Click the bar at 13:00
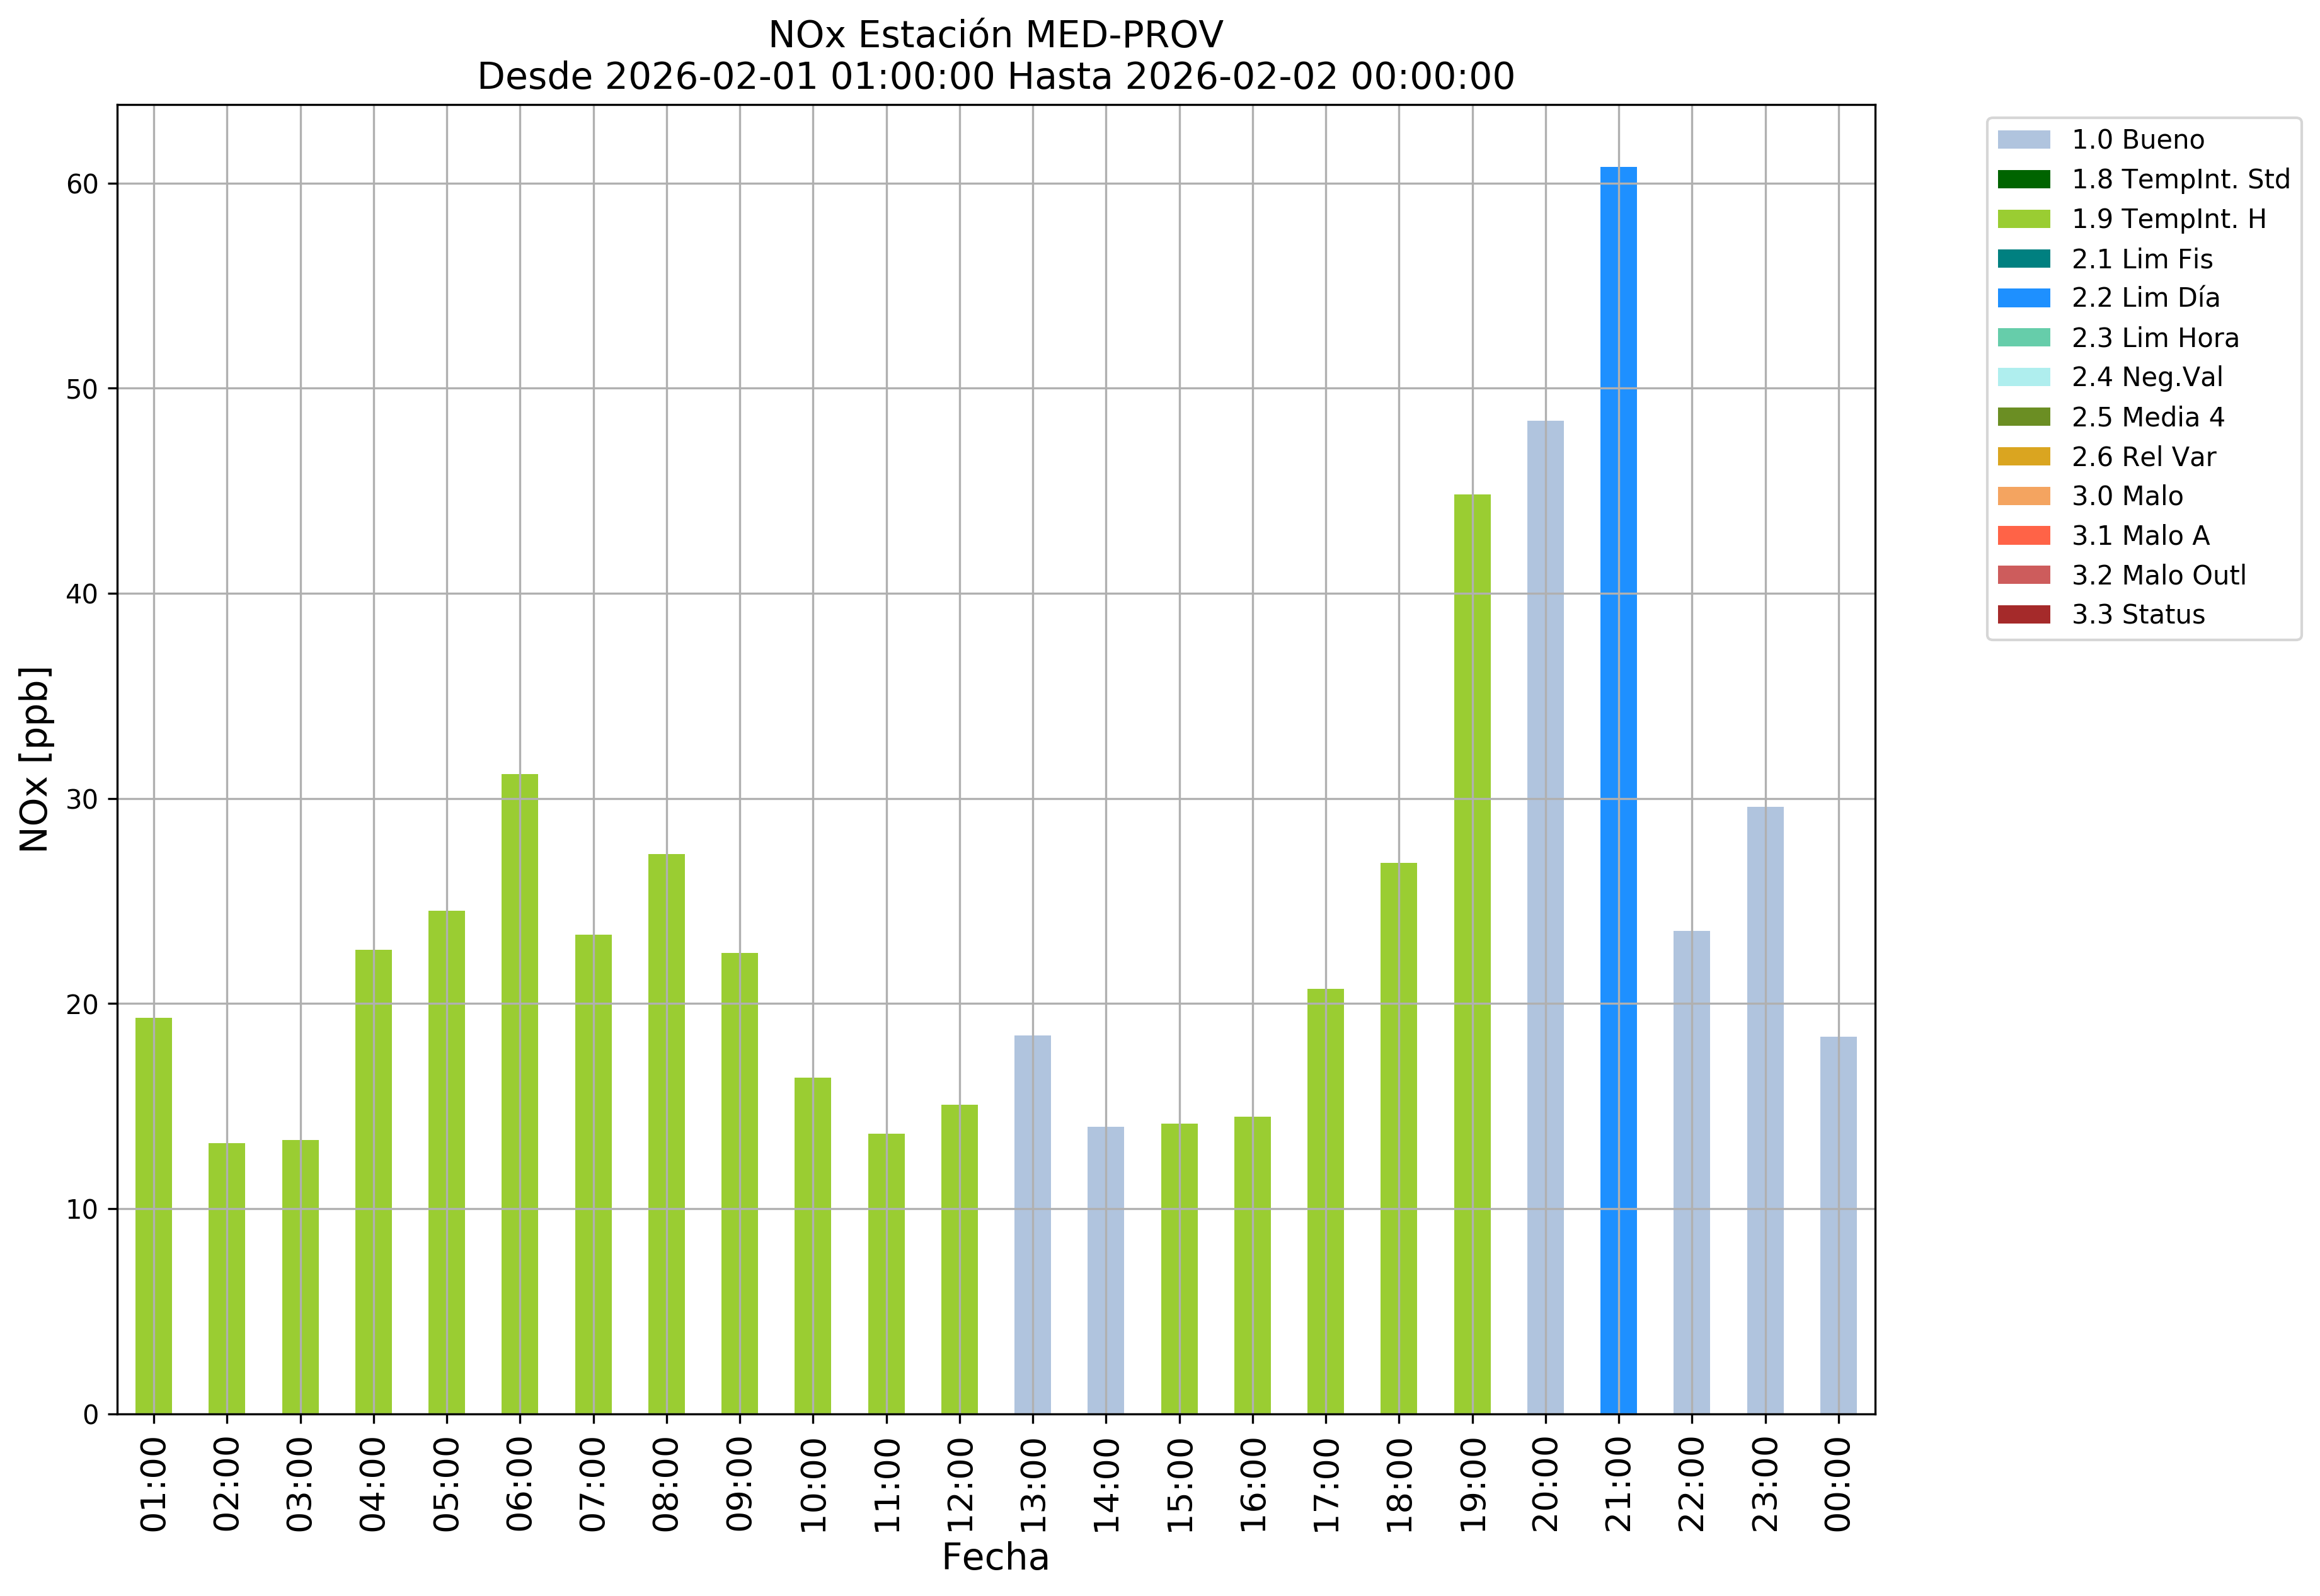The image size is (2320, 1596). click(x=1033, y=1225)
